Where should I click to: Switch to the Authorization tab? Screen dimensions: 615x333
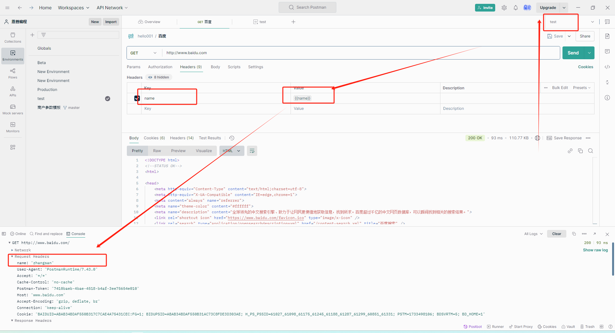coord(160,67)
